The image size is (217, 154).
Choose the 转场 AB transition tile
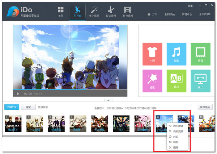[x=176, y=81]
